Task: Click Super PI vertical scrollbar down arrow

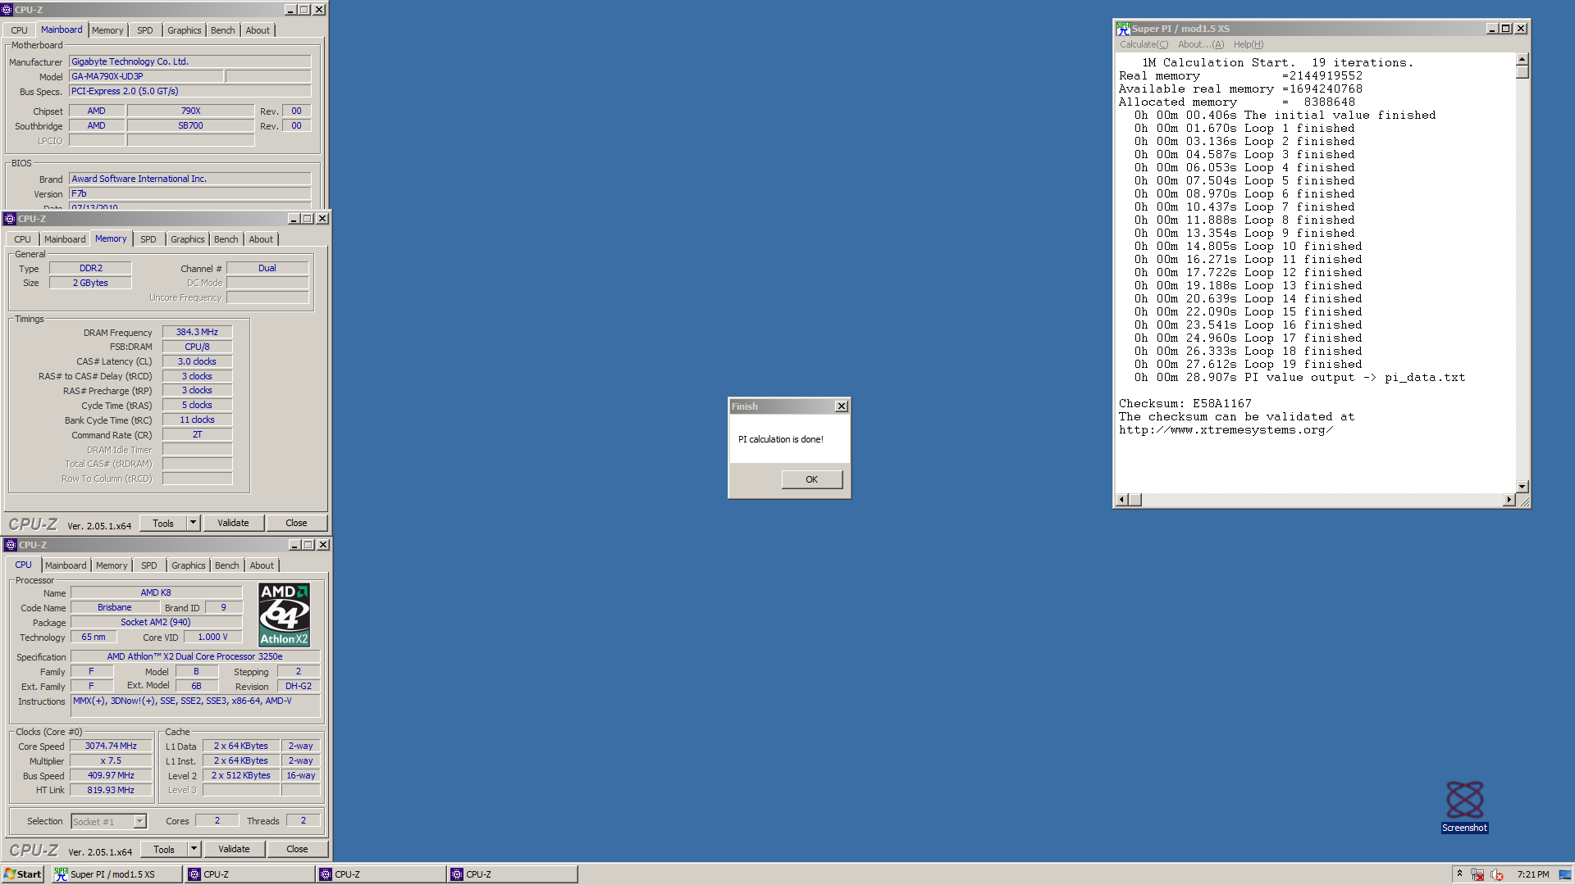Action: click(x=1522, y=487)
